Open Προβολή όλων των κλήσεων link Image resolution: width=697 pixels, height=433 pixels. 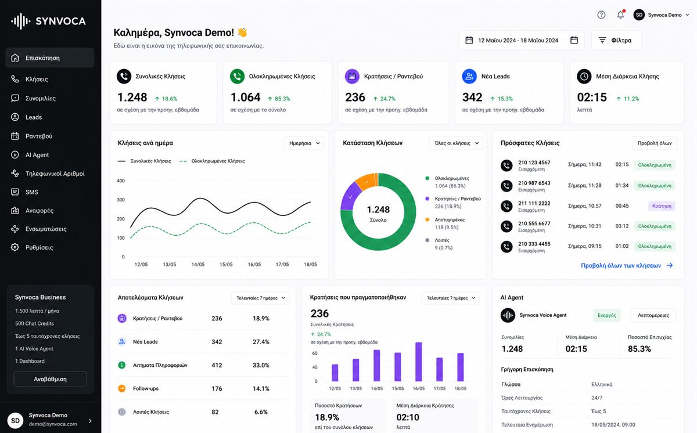(x=627, y=265)
